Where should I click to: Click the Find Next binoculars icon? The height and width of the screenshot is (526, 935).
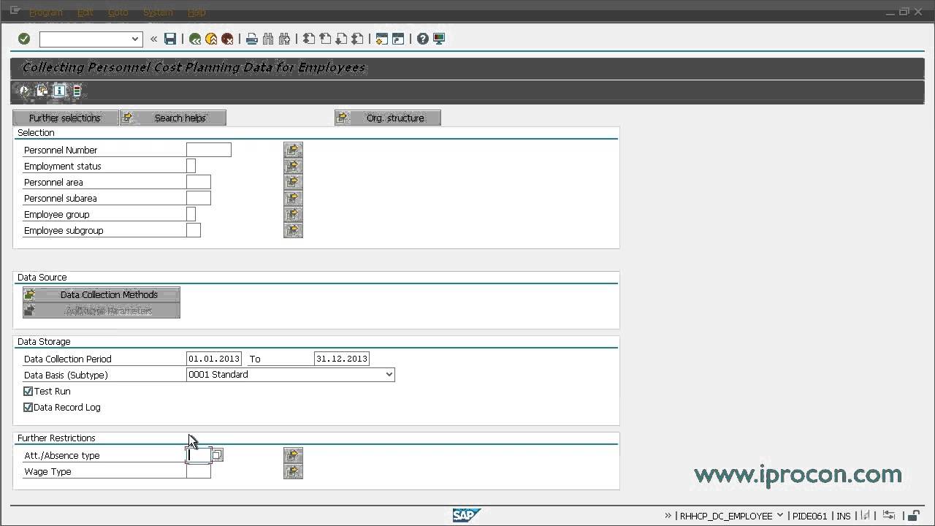(284, 39)
